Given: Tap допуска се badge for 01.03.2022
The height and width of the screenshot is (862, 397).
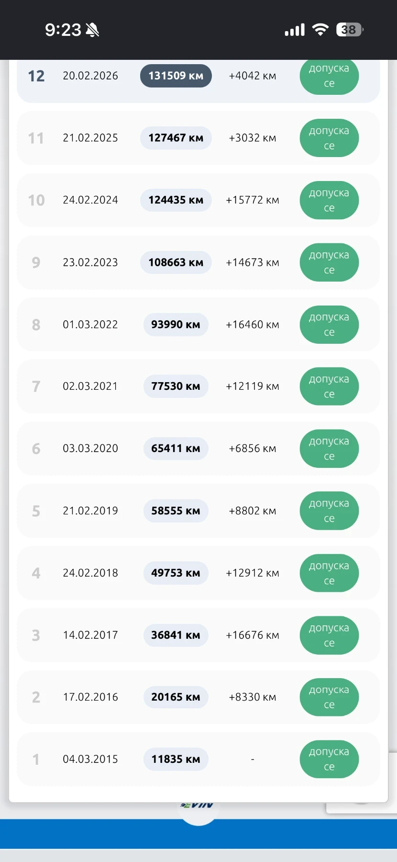Looking at the screenshot, I should click(x=329, y=325).
